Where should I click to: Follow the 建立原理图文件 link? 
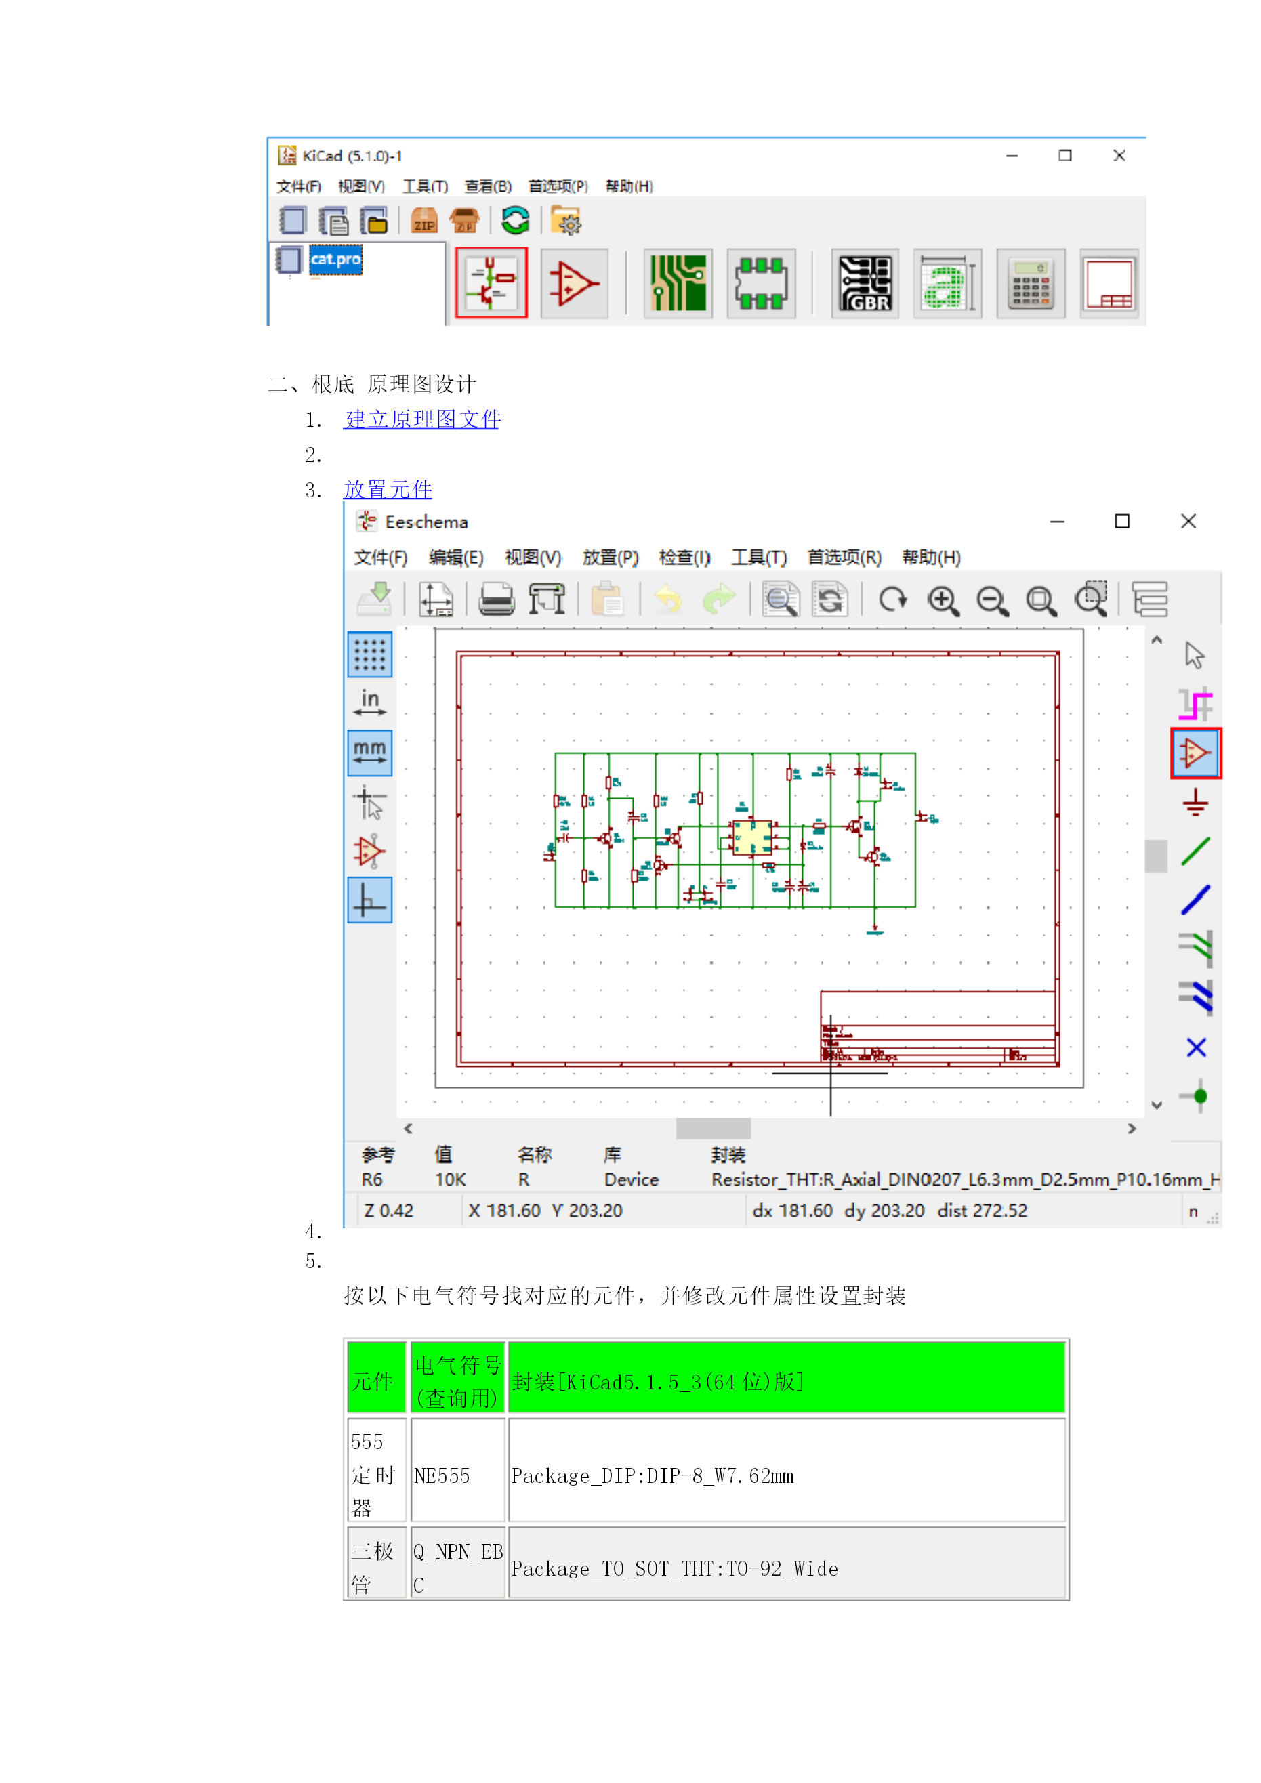422,419
